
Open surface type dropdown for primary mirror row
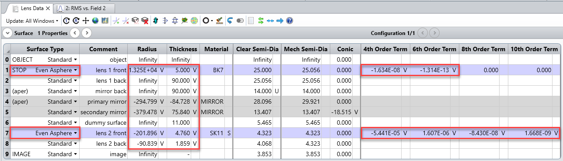(x=75, y=101)
